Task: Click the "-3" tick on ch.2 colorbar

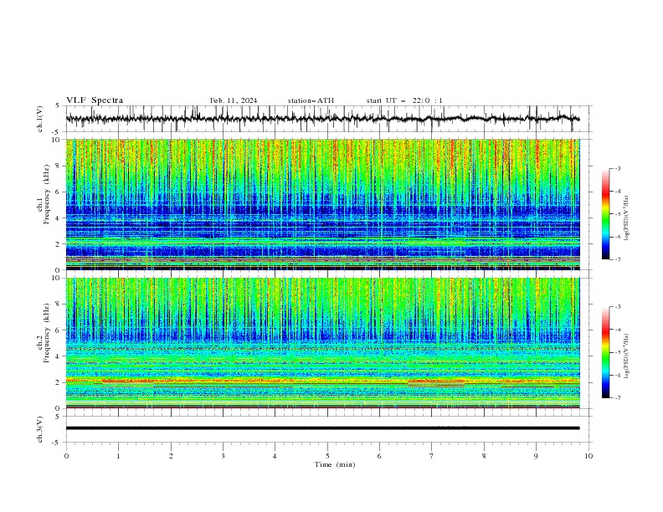Action: pyautogui.click(x=618, y=307)
